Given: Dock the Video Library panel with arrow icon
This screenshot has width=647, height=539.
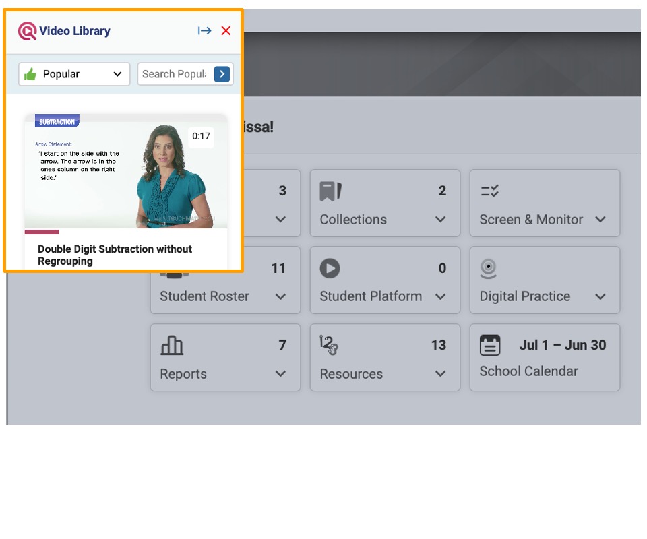Looking at the screenshot, I should click(x=204, y=30).
